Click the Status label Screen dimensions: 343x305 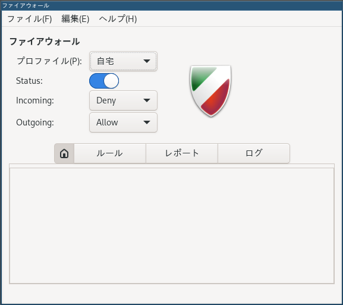click(29, 81)
